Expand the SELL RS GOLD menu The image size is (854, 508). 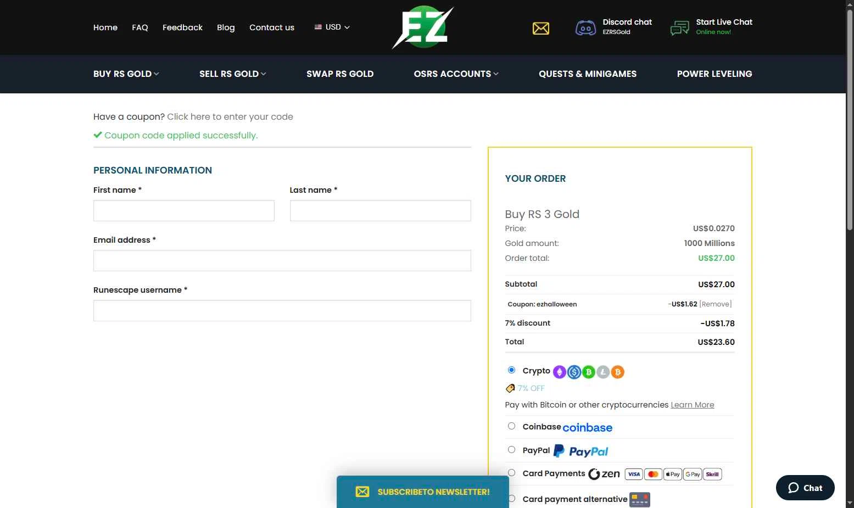232,74
